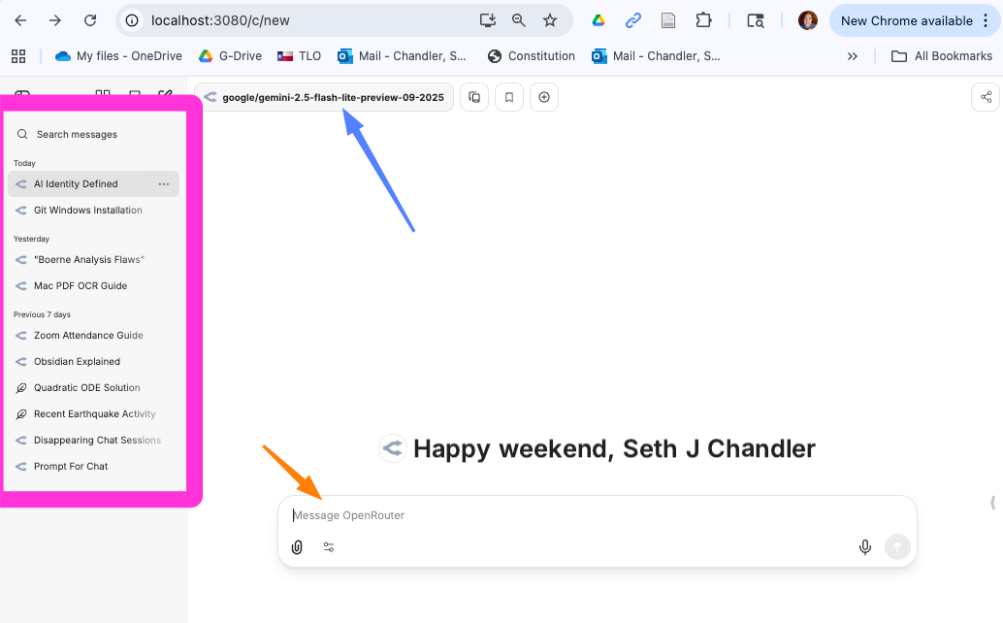The width and height of the screenshot is (1003, 623).
Task: Click the bookmark icon next to model selector
Action: click(509, 97)
